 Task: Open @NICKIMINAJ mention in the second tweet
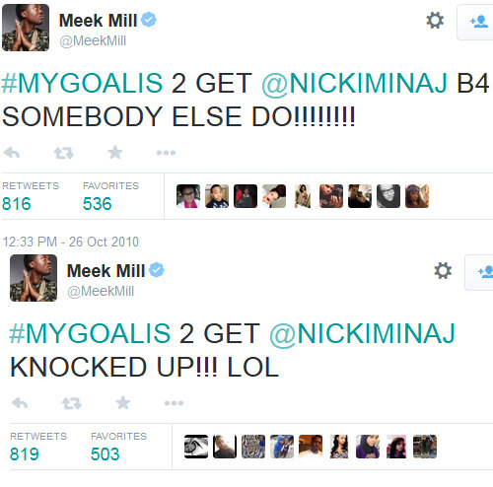point(362,333)
